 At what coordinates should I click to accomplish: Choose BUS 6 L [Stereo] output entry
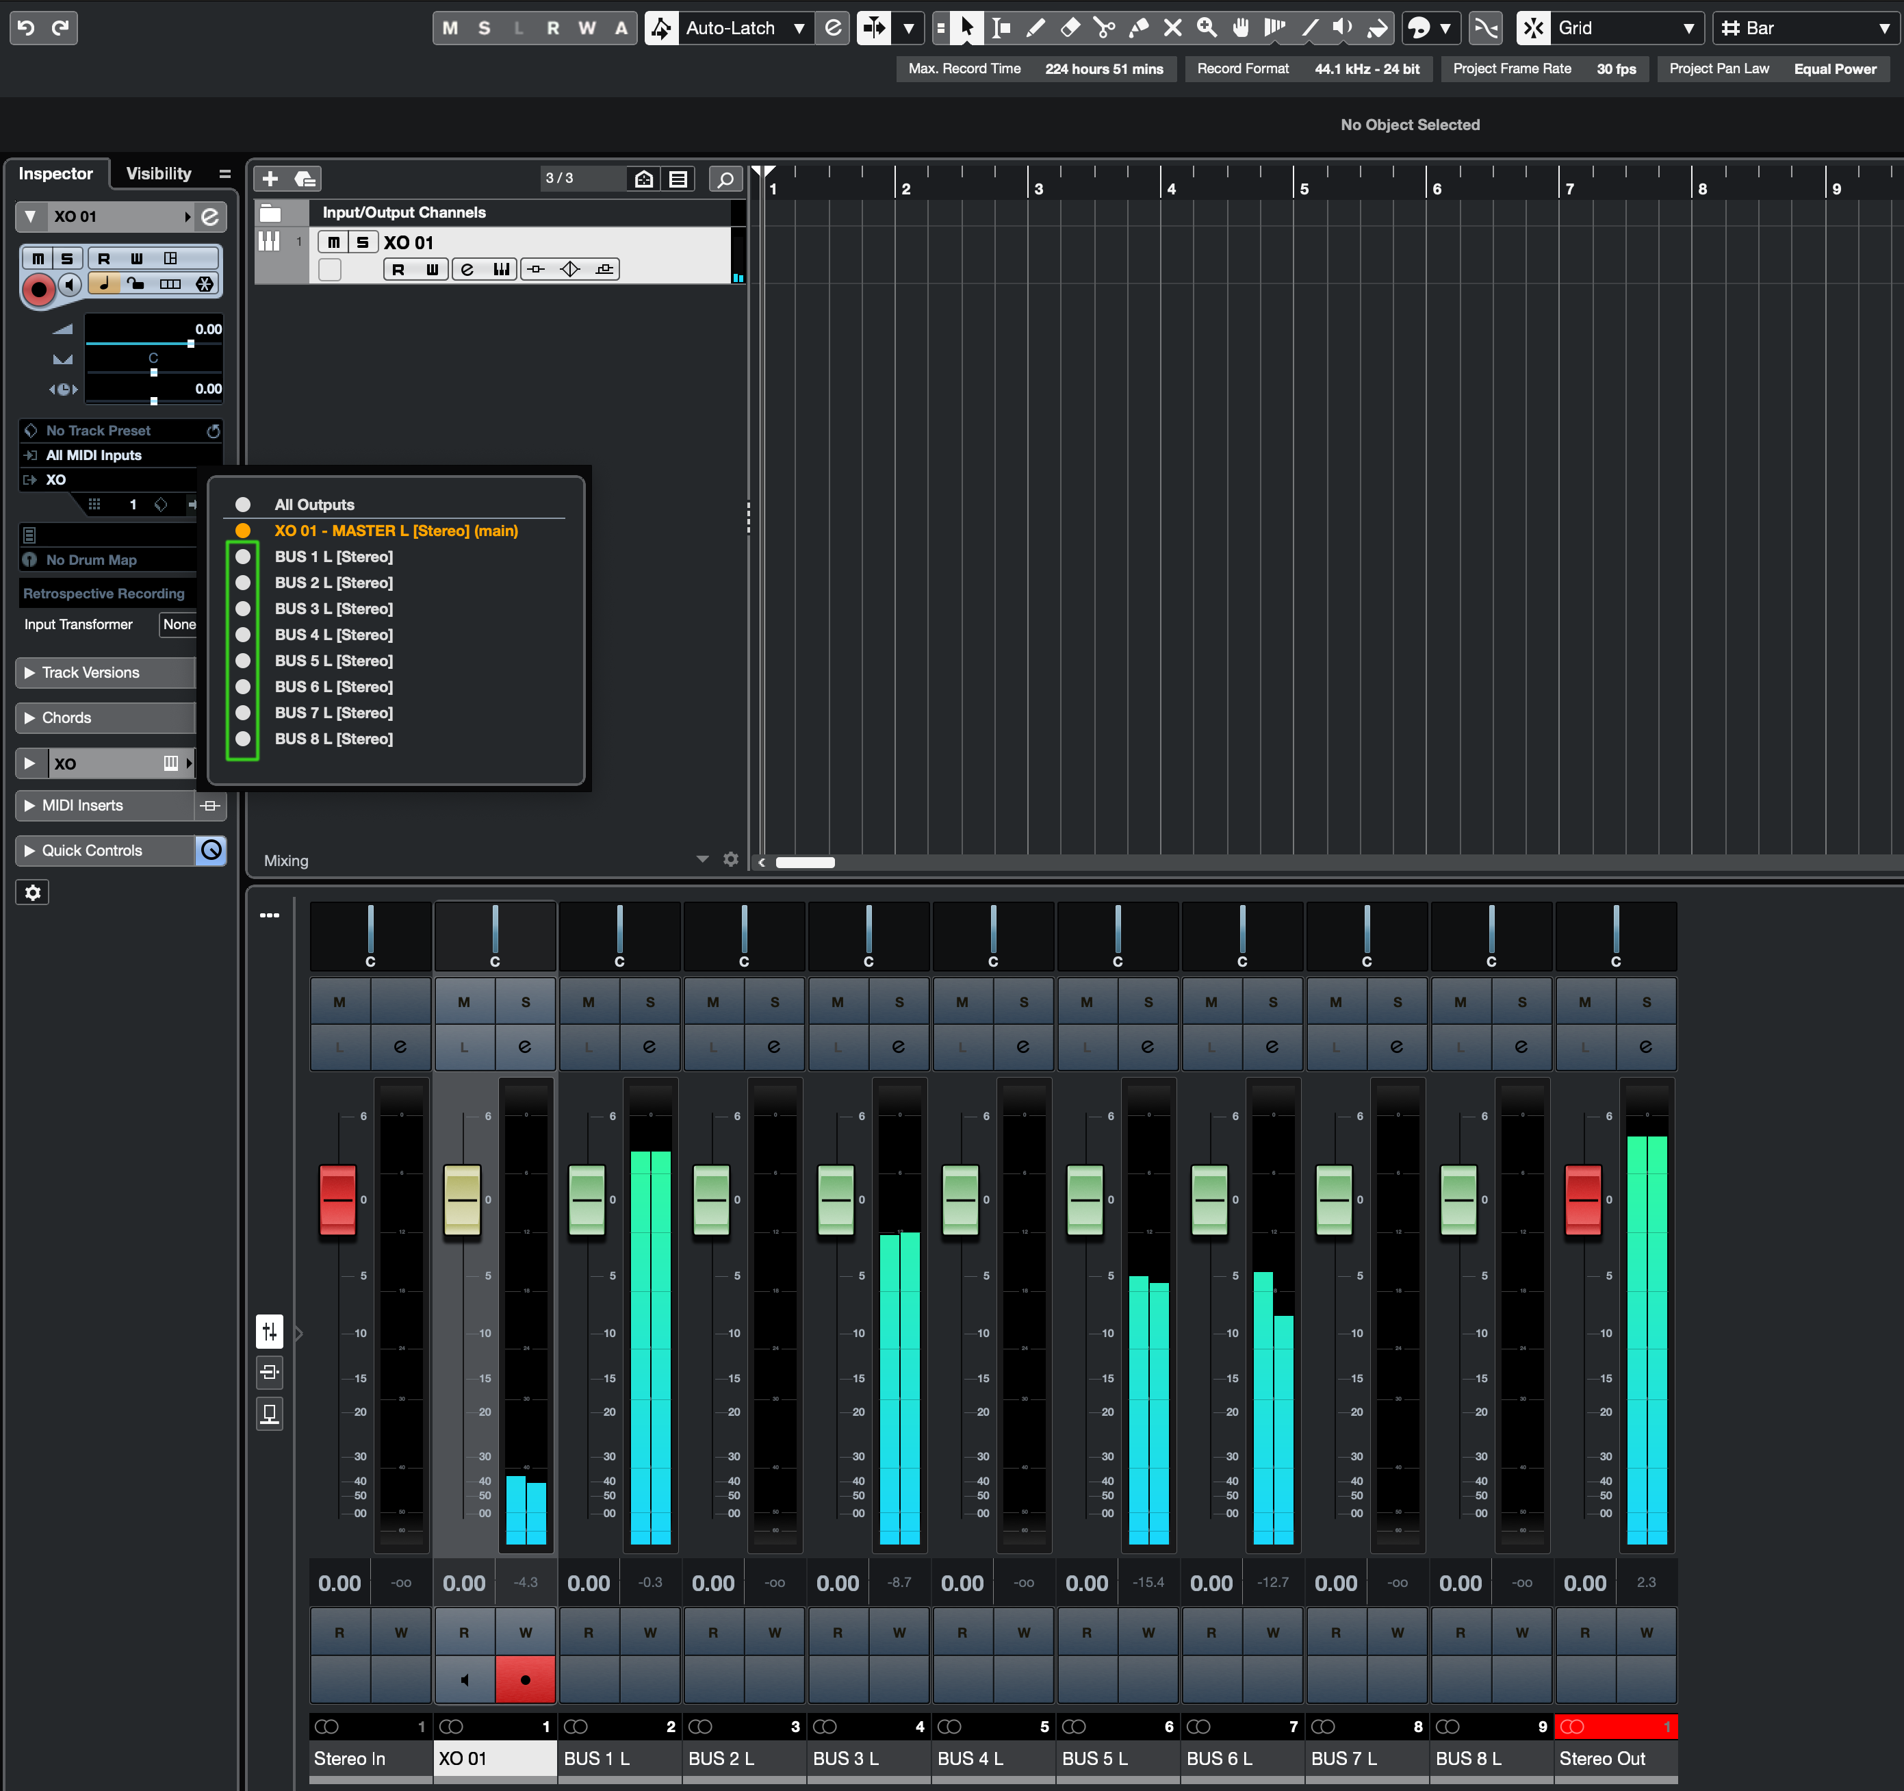coord(333,687)
